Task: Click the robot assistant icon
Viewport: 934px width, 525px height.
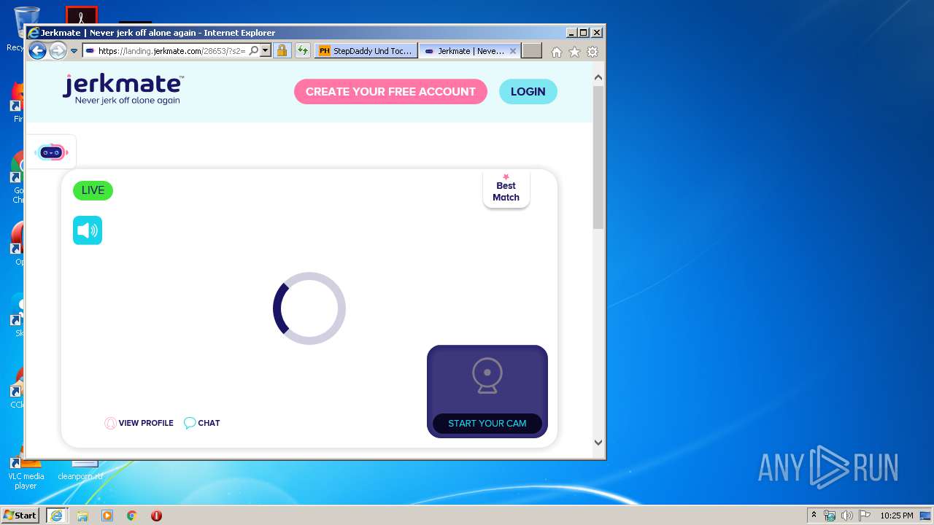Action: (51, 152)
